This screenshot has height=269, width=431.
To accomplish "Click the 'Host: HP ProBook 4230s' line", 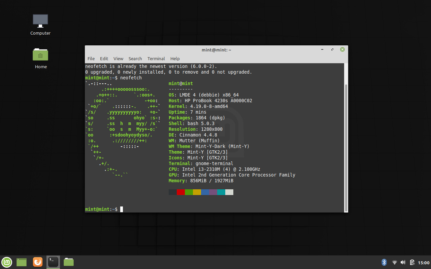I will pos(210,101).
